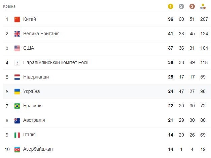Click the Russian Paralympic Committee emblem

point(17,63)
